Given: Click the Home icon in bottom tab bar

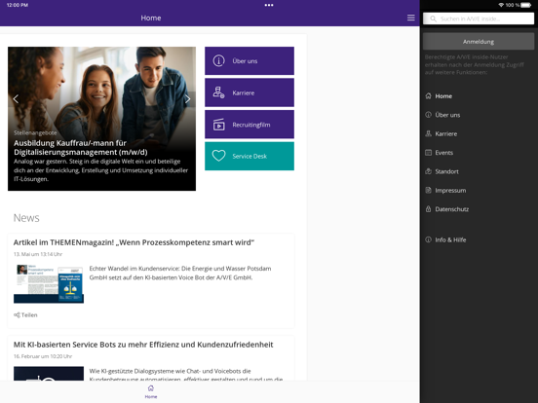Looking at the screenshot, I should pyautogui.click(x=151, y=388).
